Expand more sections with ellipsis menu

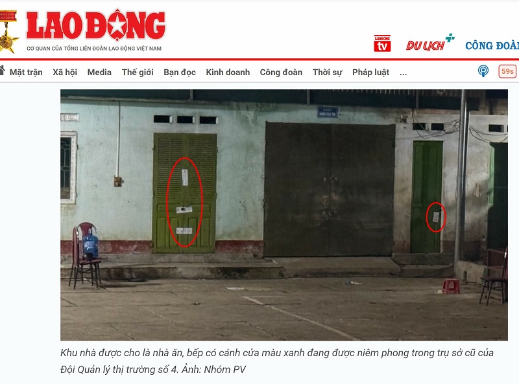click(x=403, y=73)
